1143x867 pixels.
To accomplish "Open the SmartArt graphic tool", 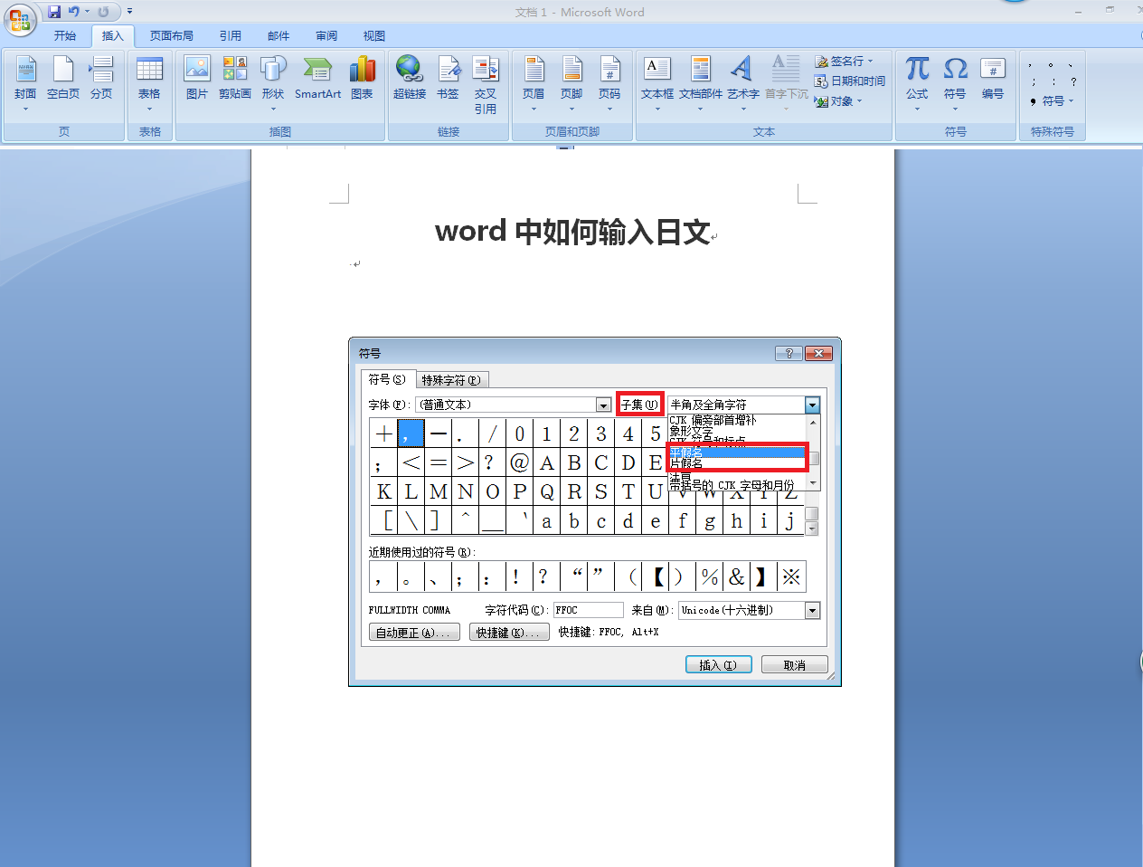I will click(x=317, y=78).
